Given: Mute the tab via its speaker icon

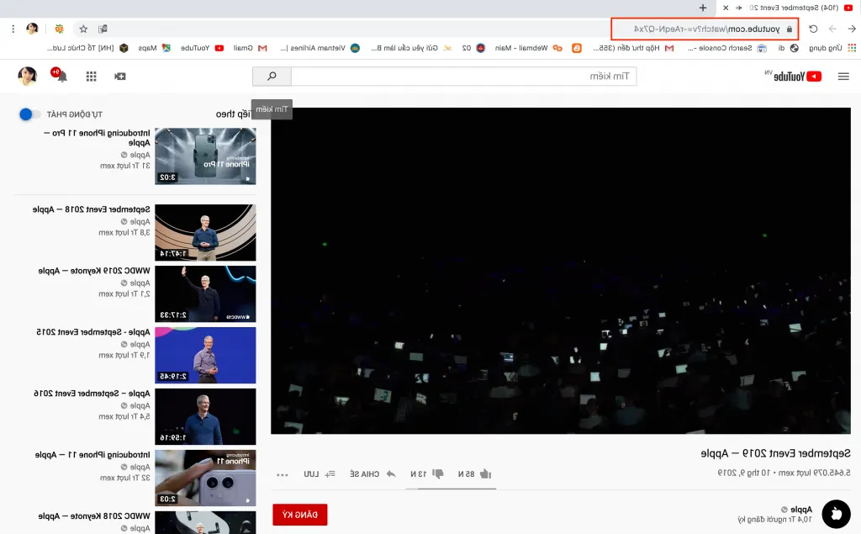Looking at the screenshot, I should [x=738, y=8].
